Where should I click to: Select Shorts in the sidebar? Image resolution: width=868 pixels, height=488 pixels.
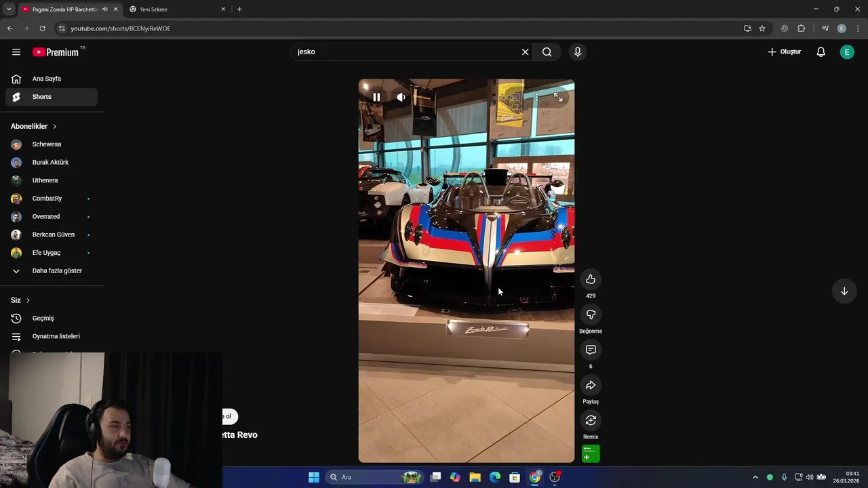(52, 97)
